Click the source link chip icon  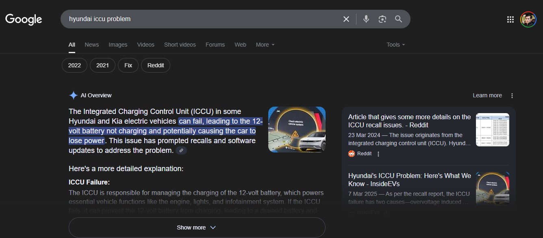(181, 150)
